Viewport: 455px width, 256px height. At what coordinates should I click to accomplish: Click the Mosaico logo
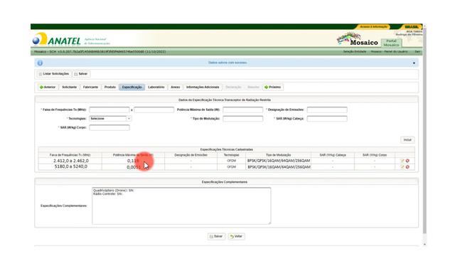[357, 39]
